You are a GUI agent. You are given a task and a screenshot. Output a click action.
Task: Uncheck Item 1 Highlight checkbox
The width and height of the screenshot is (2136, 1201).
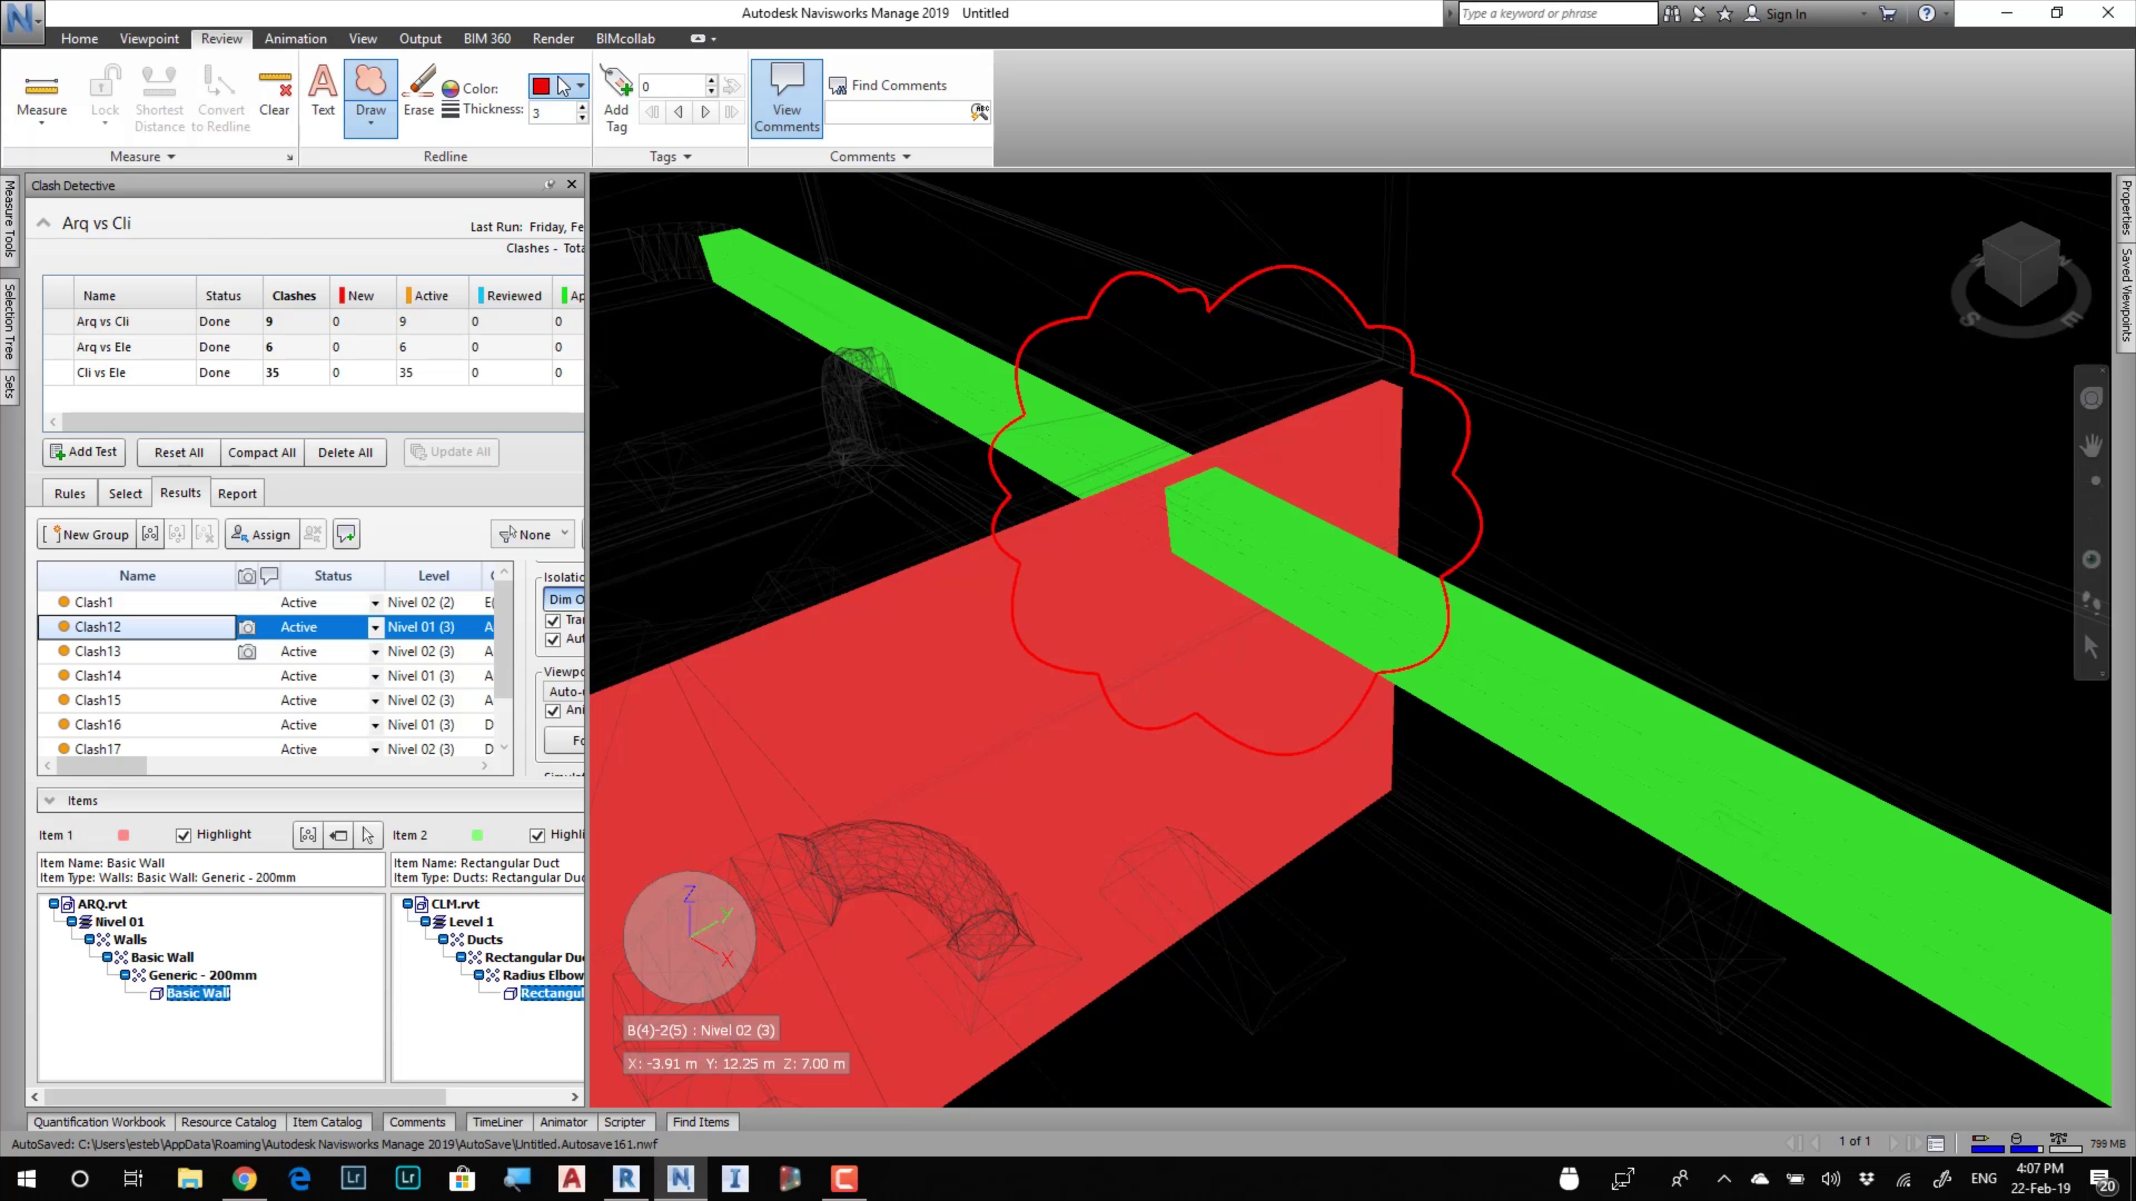point(183,835)
